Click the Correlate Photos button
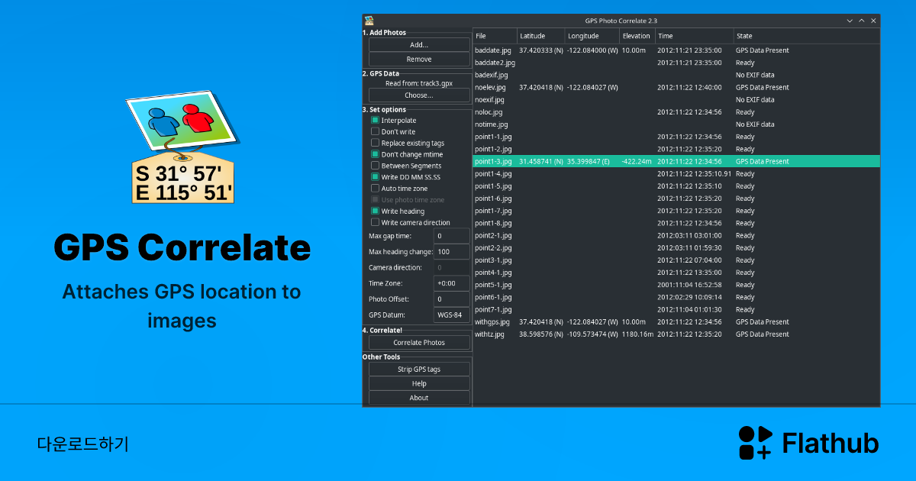Screen dimensions: 916x481 [418, 342]
